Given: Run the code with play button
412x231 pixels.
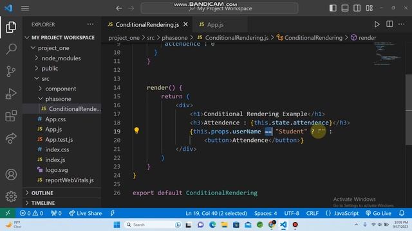Looking at the screenshot, I should point(377,24).
